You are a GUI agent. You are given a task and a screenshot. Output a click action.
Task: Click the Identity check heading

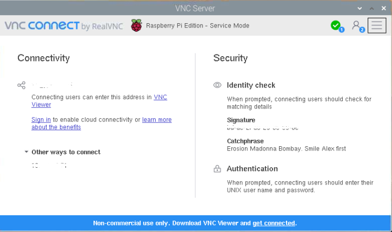251,85
